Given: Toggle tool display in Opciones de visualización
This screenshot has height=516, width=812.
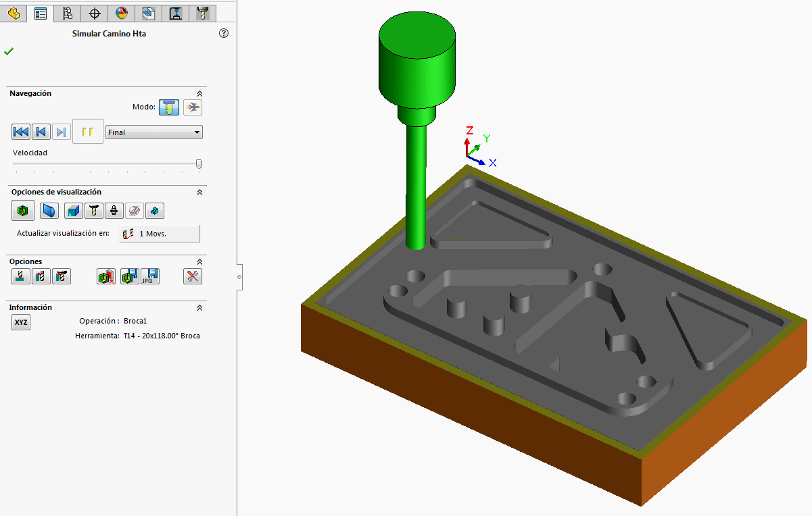Looking at the screenshot, I should [x=93, y=211].
